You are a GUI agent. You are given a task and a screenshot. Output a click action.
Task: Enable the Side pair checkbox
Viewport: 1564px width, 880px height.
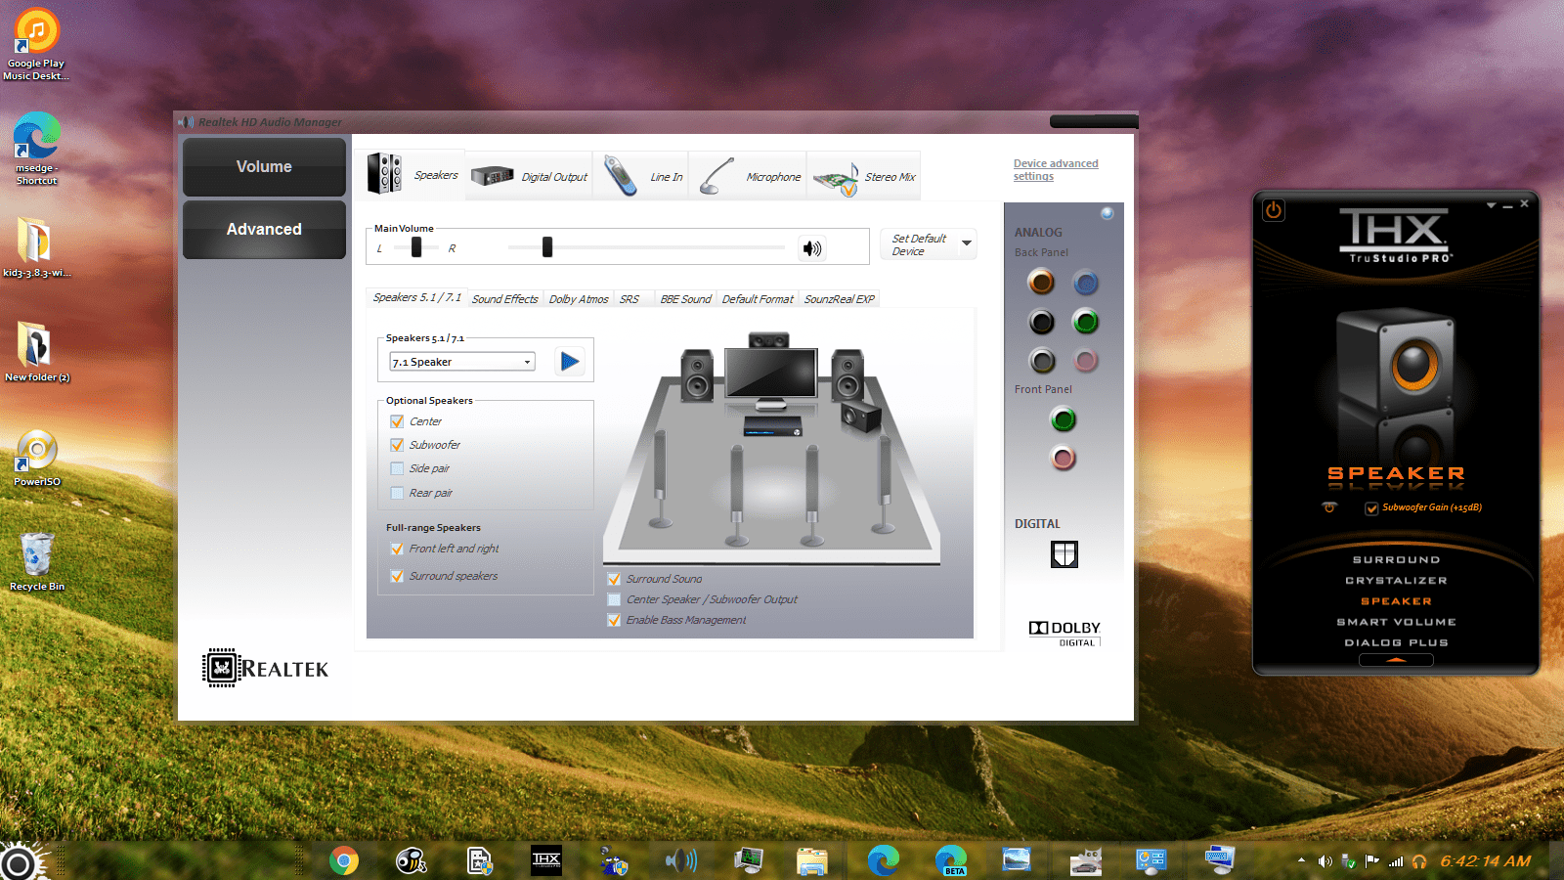coord(397,468)
